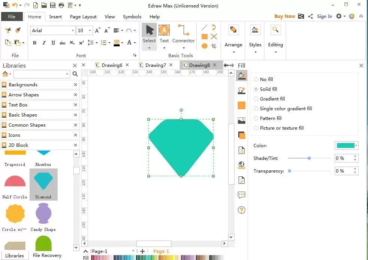
Task: Open the help question mark sidebar icon
Action: tap(242, 210)
